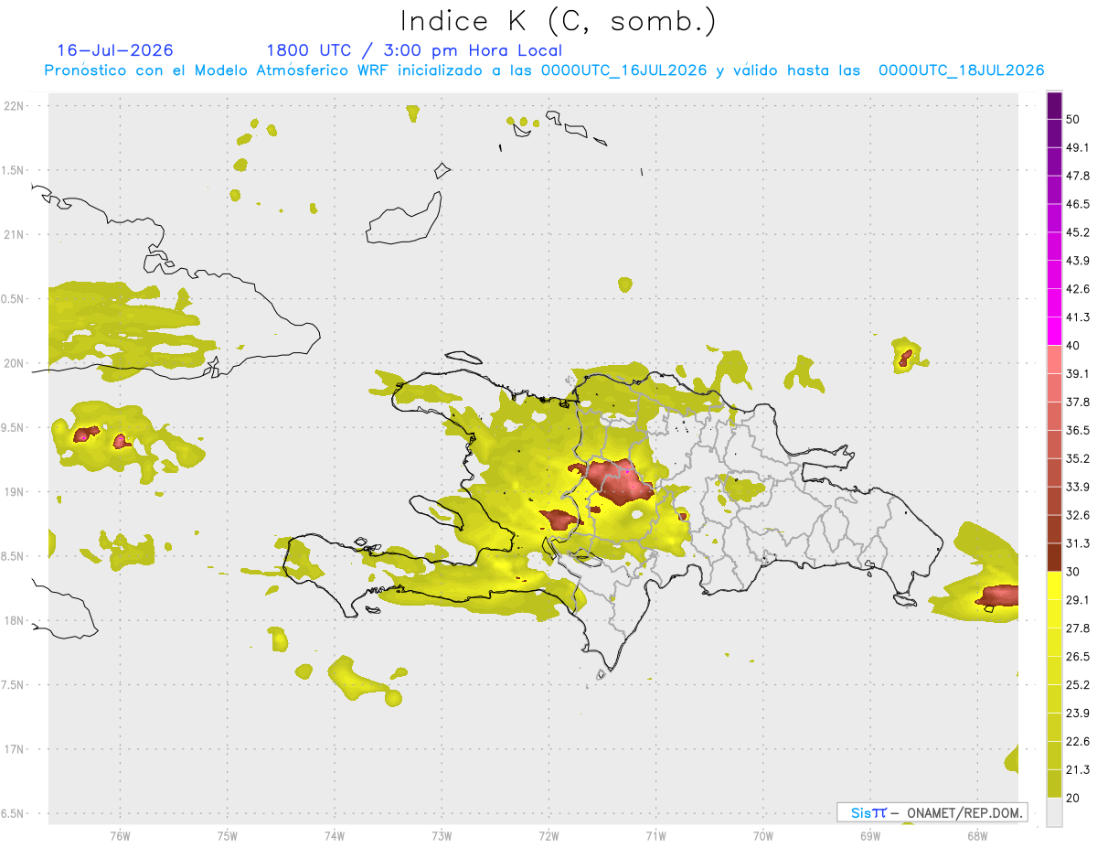Click colorbar label "30"
The height and width of the screenshot is (848, 1097).
[1072, 571]
